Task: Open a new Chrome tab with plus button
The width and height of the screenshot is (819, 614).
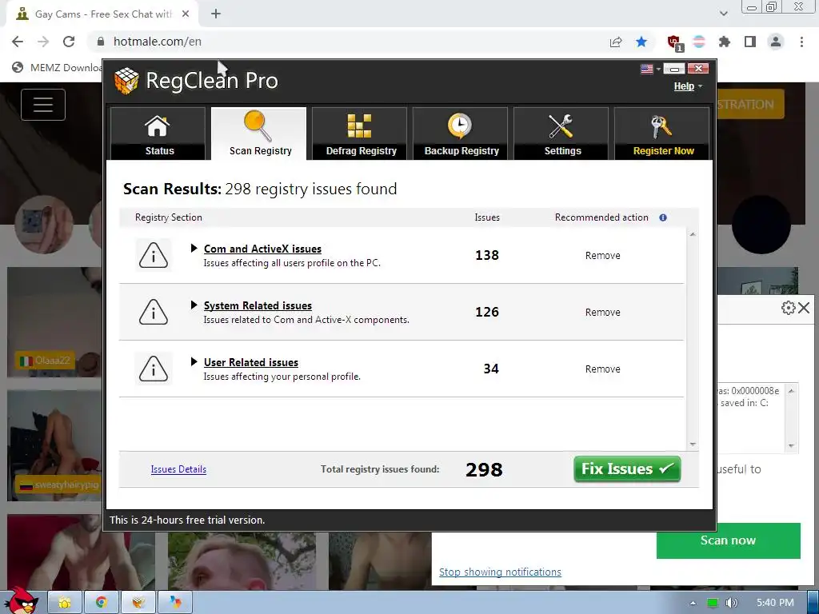Action: pos(216,14)
